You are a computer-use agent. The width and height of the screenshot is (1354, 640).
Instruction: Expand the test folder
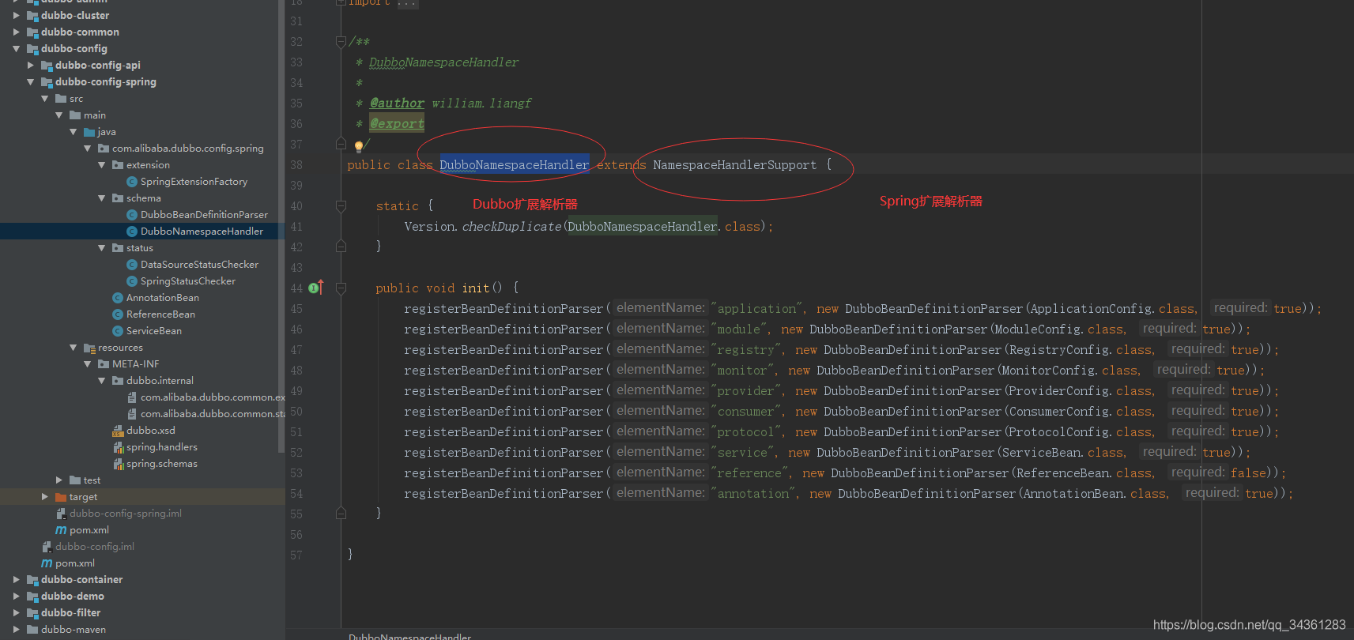point(58,480)
